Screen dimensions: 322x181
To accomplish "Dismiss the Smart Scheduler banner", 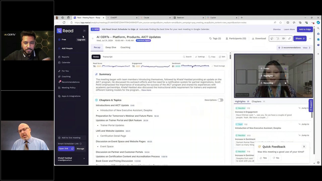I will pos(277,29).
